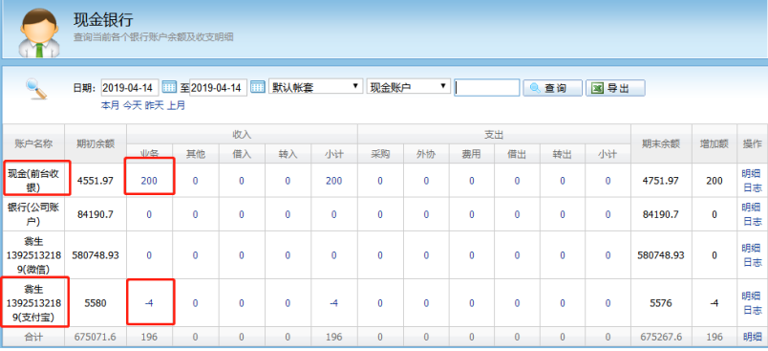This screenshot has width=768, height=351.
Task: Open 明细 link in the 合计 row
Action: 752,337
